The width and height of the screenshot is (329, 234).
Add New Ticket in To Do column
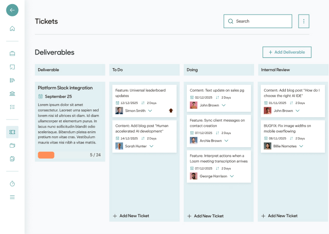131,216
